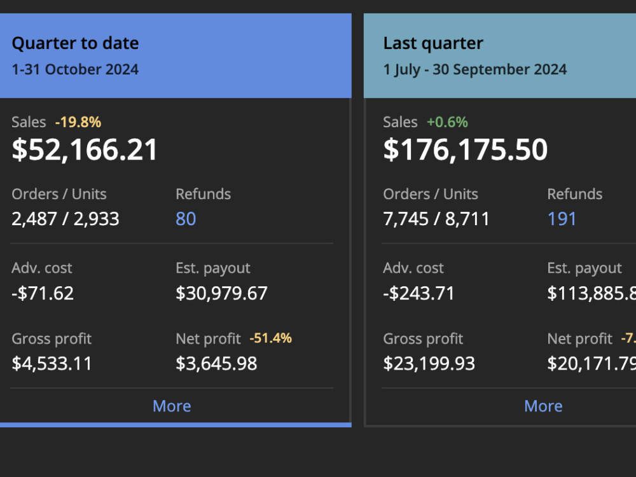Click the -51.4% net profit change
The height and width of the screenshot is (477, 636).
tap(270, 338)
